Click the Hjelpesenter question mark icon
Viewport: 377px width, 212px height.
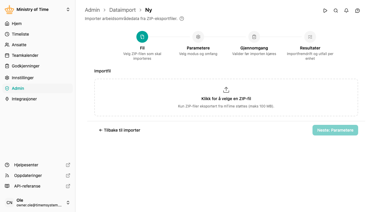(x=7, y=165)
